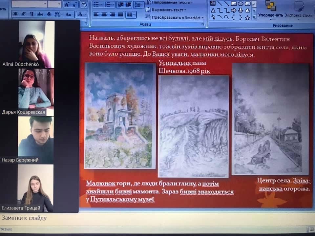
Task: Select the arrow line shape
Action: click(x=227, y=3)
